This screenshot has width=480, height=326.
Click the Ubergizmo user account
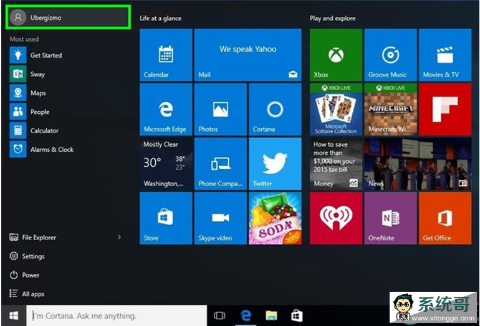tap(69, 17)
